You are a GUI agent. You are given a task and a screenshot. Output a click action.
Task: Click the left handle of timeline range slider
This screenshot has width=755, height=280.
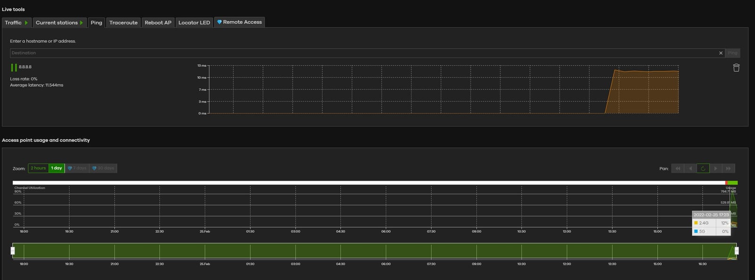tap(13, 250)
